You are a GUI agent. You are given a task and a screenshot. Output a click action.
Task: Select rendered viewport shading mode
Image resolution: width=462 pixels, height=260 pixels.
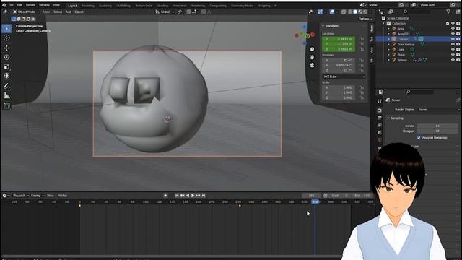coord(365,12)
